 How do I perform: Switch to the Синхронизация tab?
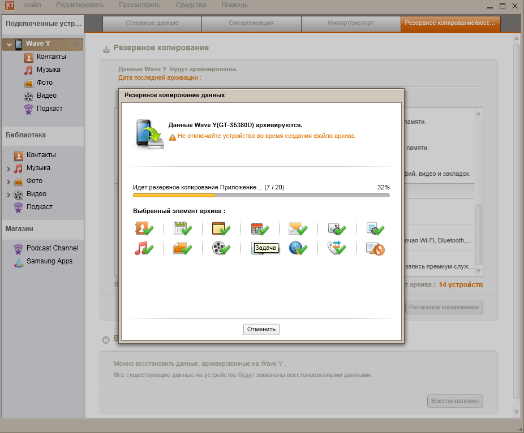[x=251, y=23]
